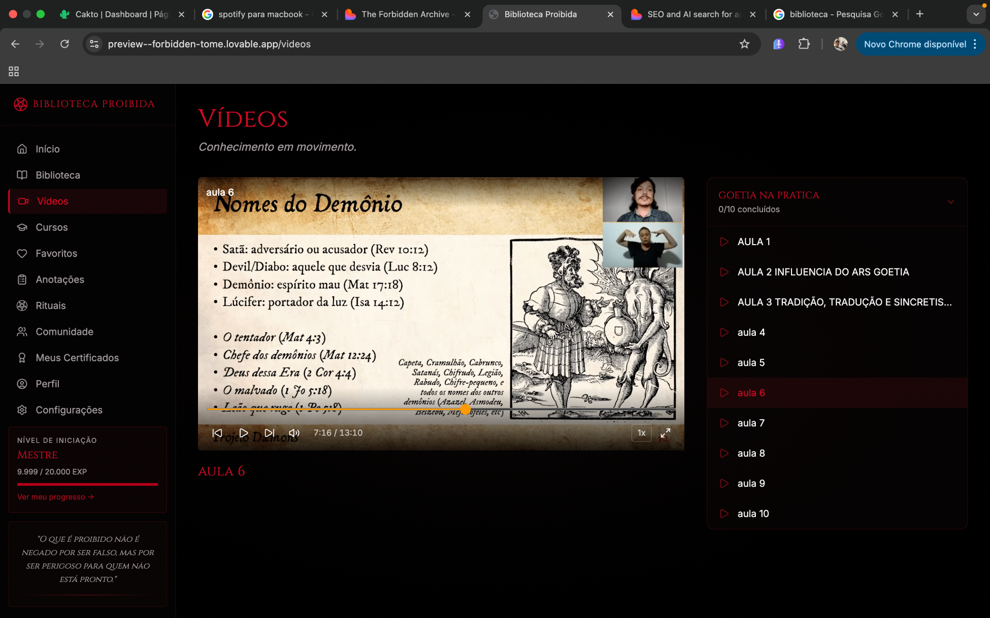The height and width of the screenshot is (618, 990).
Task: Enter fullscreen video mode
Action: 666,433
